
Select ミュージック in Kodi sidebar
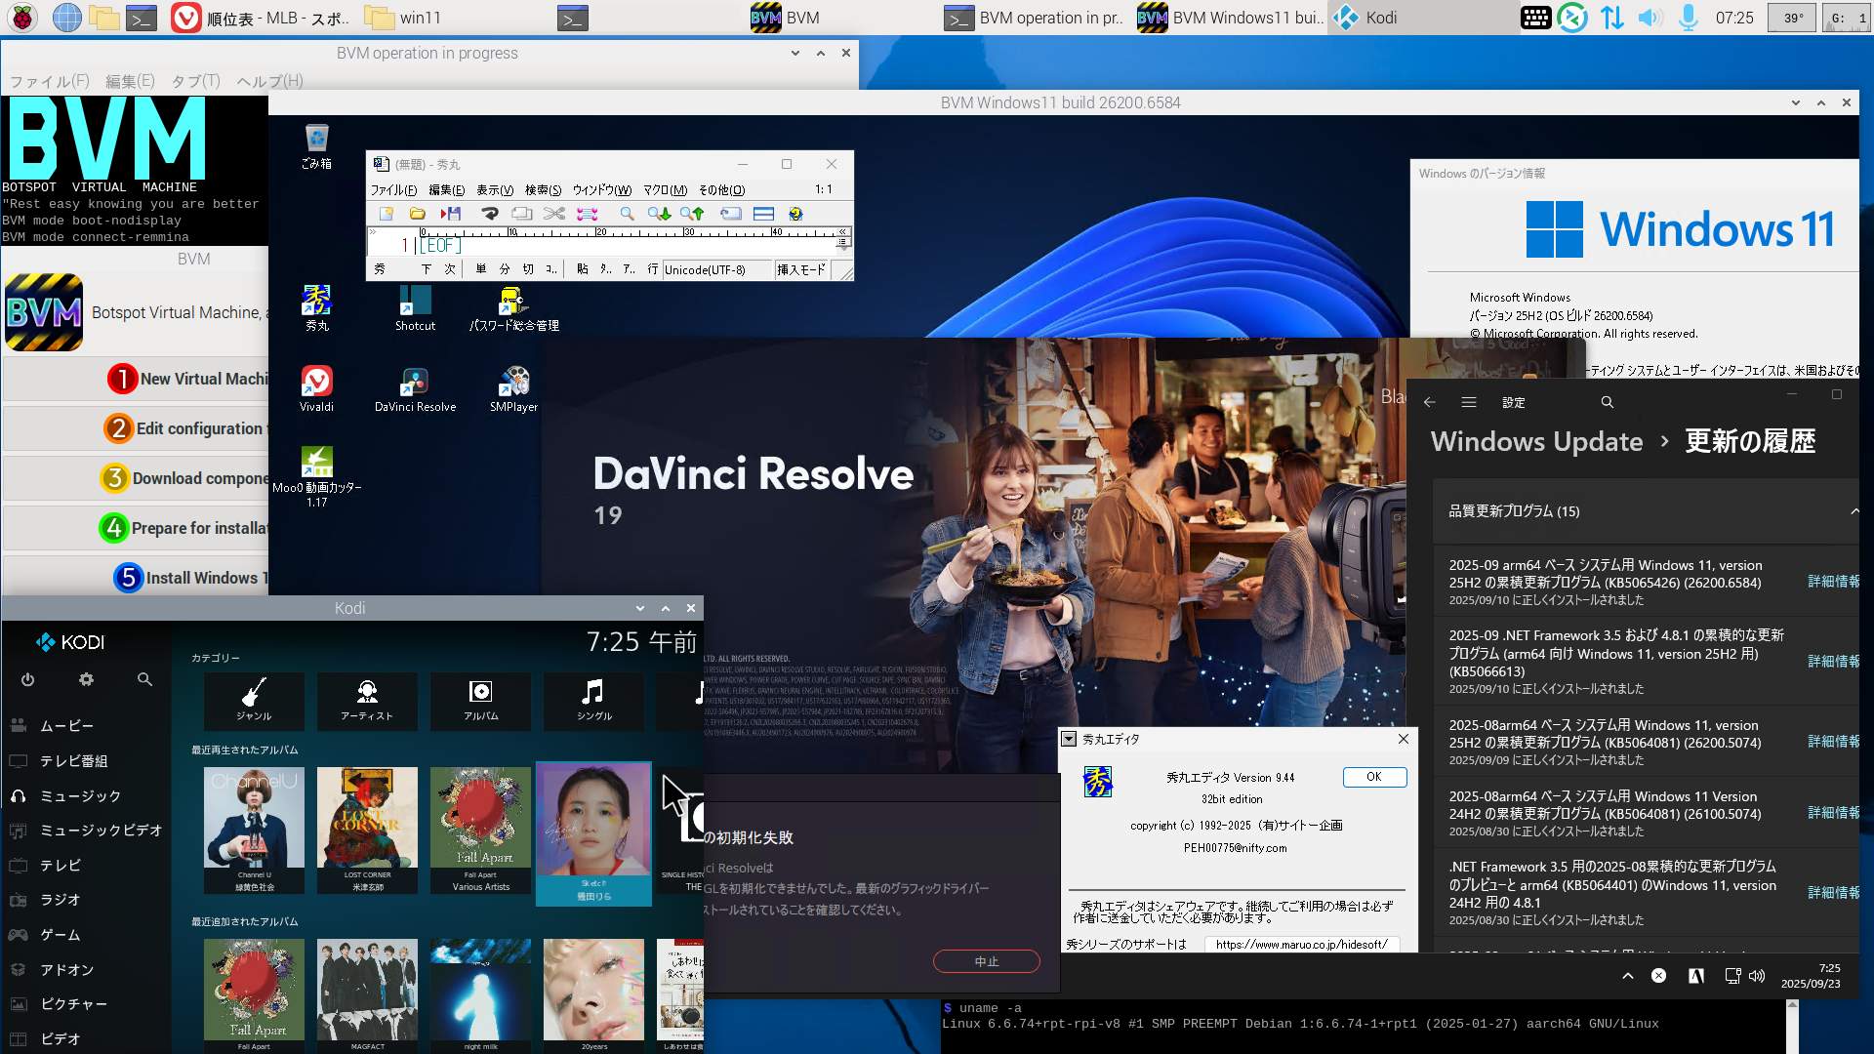pyautogui.click(x=80, y=796)
